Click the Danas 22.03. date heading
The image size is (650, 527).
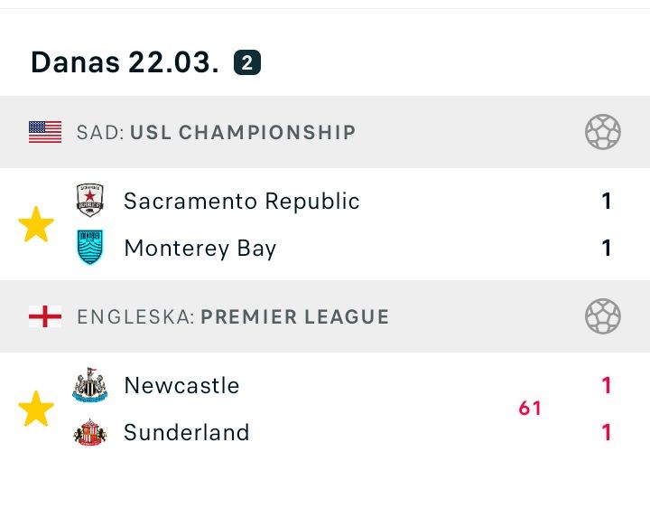pos(125,62)
